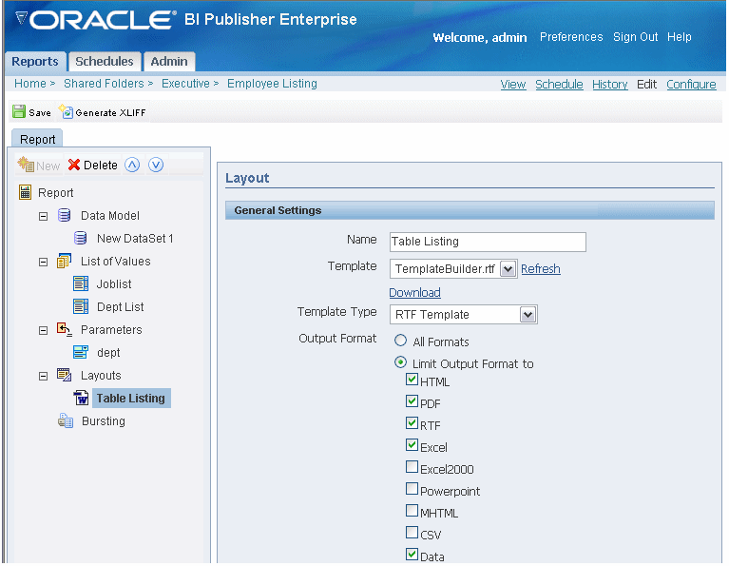The image size is (729, 566).
Task: Go to Home in the breadcrumb
Action: [30, 84]
